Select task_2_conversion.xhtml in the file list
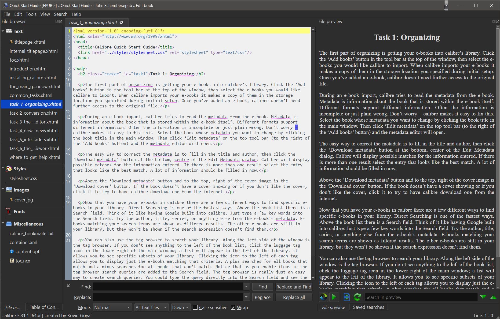The height and width of the screenshot is (319, 500). pos(34,113)
